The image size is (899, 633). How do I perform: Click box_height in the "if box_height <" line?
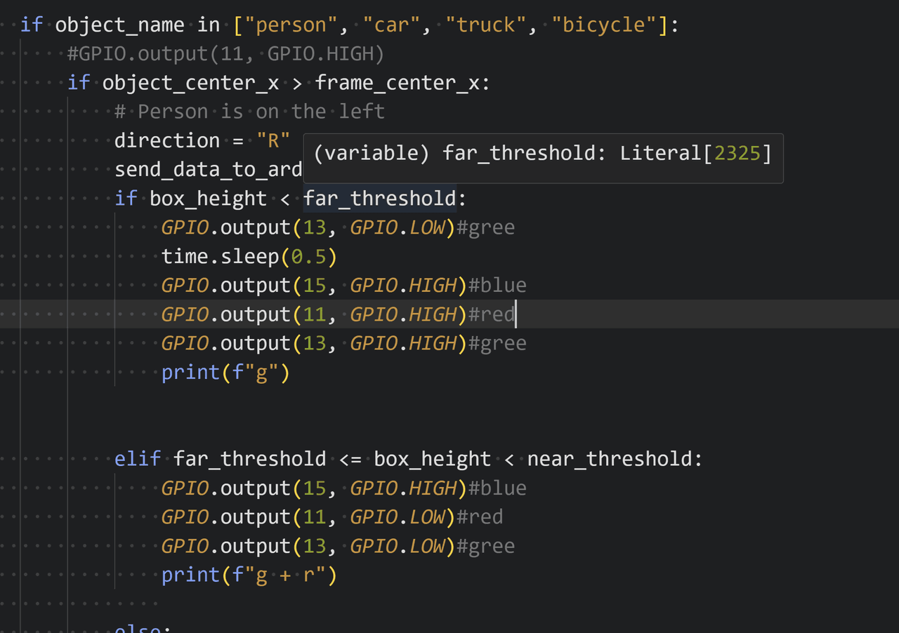[208, 199]
